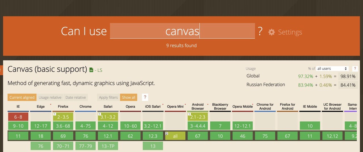Select the Opera Mobile 12-12.1 cell
The image size is (363, 152).
tap(242, 126)
